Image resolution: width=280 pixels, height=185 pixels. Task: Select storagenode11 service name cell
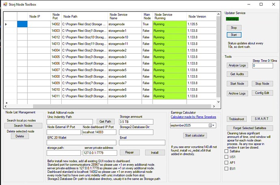(x=125, y=44)
